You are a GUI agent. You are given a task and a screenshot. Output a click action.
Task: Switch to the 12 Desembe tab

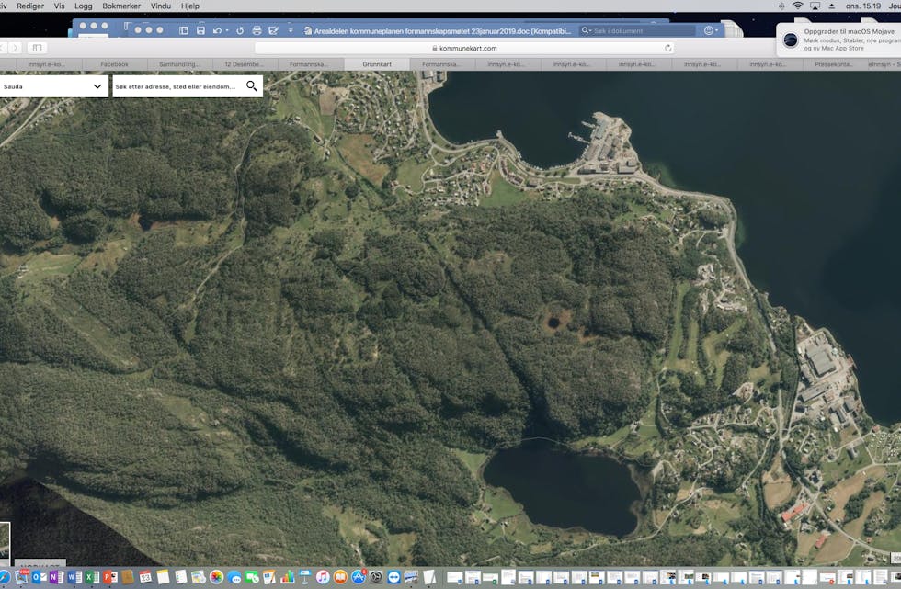click(x=245, y=64)
